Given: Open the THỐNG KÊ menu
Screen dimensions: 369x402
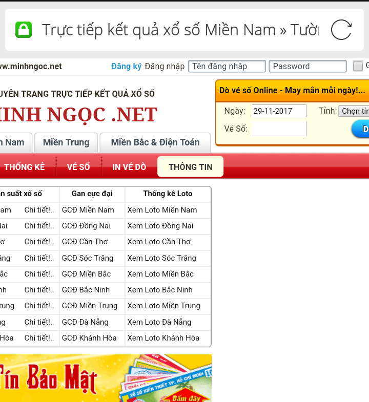Looking at the screenshot, I should point(25,167).
